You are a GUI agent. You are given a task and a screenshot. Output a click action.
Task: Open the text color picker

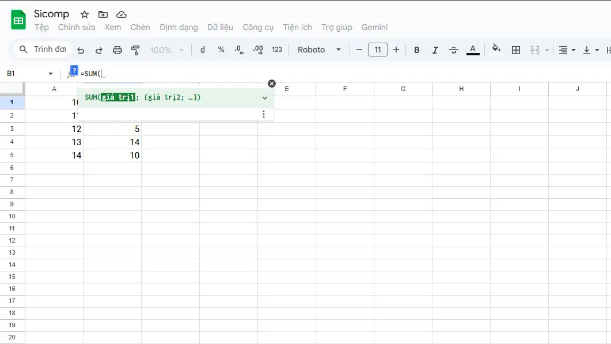click(x=473, y=50)
